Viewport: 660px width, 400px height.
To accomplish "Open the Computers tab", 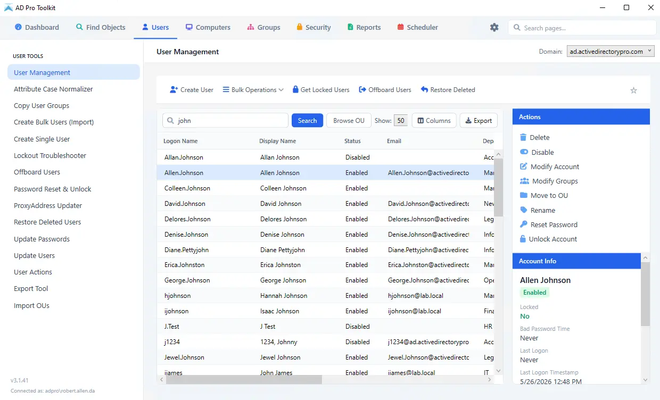I will point(208,27).
